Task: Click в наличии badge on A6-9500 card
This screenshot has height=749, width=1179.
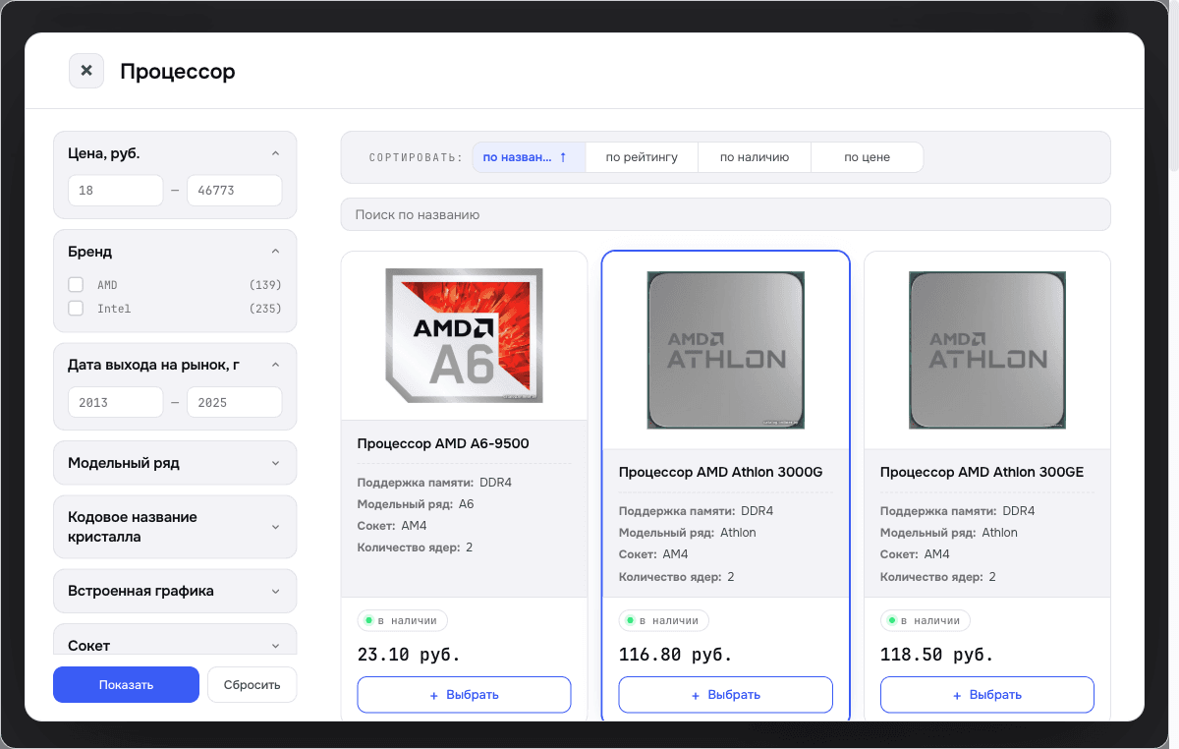Action: [x=403, y=620]
